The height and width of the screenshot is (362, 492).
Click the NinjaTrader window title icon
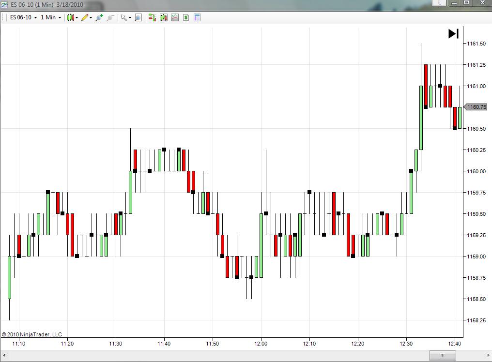click(x=4, y=5)
